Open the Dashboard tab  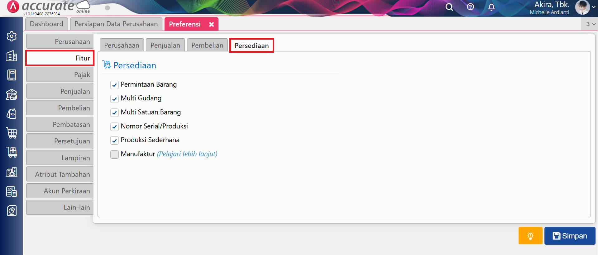point(46,24)
